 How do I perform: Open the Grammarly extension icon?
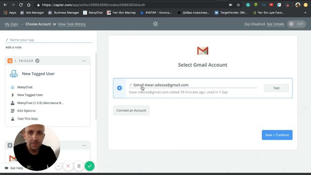pyautogui.click(x=248, y=5)
